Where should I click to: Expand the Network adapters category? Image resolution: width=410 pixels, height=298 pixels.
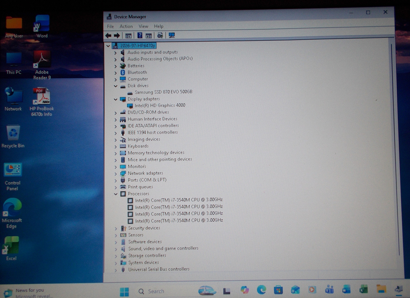(x=116, y=174)
